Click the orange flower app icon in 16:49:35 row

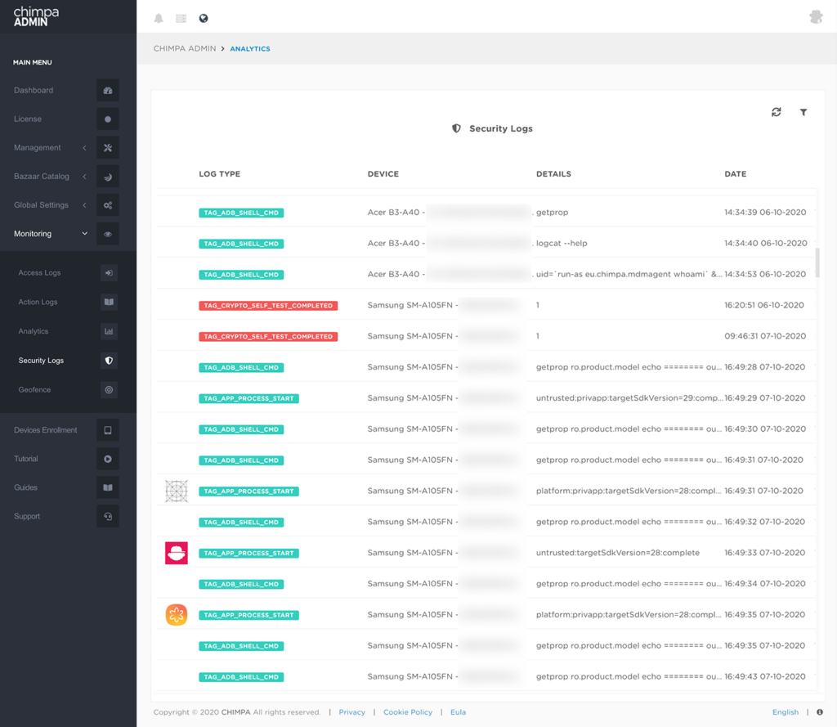(x=177, y=615)
